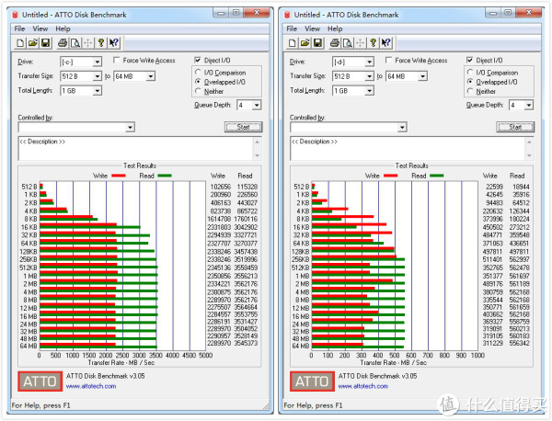Open 64 MB transfer size dropdown, right window

(423, 76)
